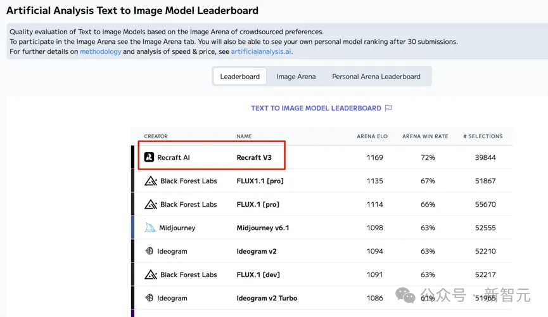
Task: Select the Midjourney v6.1 model name
Action: point(263,228)
